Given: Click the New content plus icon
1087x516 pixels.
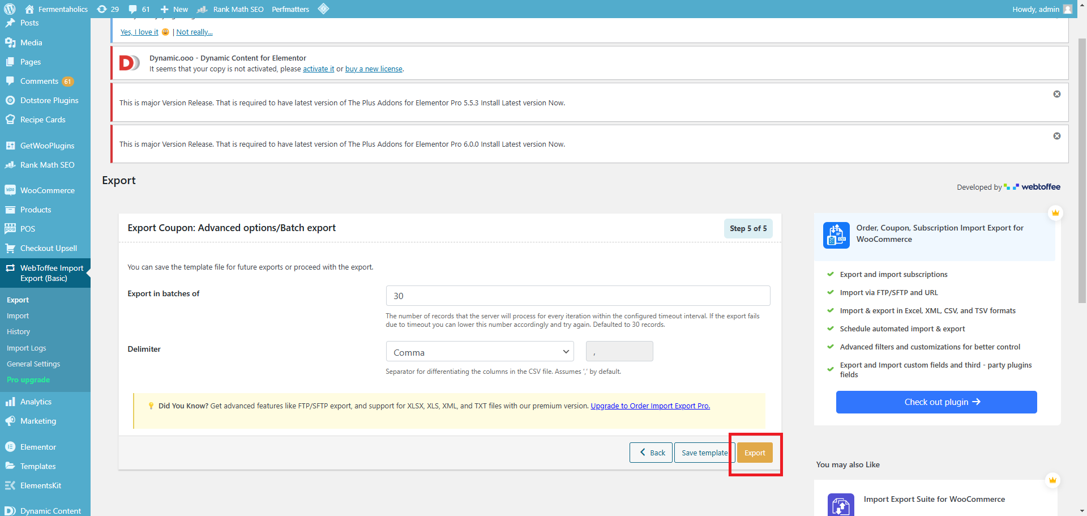Looking at the screenshot, I should pyautogui.click(x=174, y=9).
